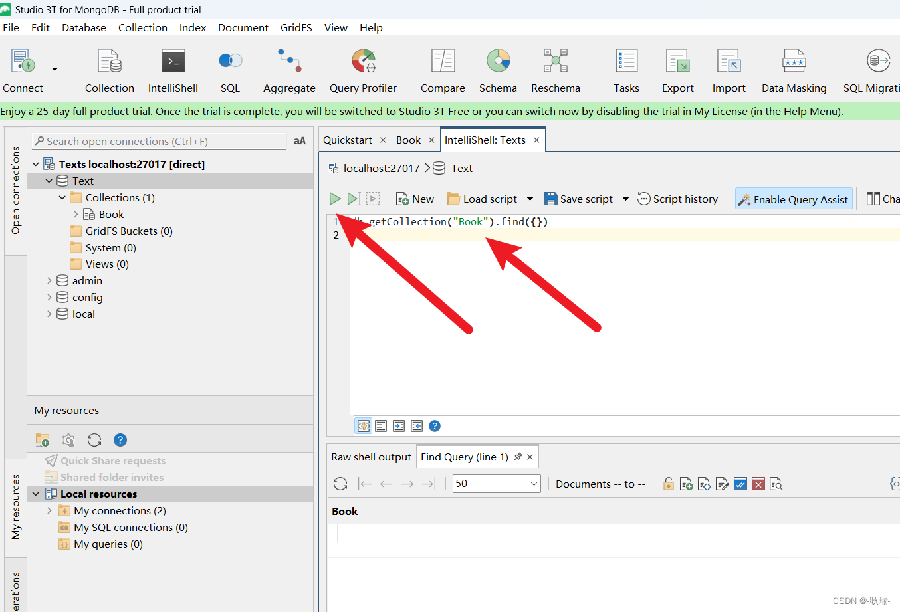Screen dimensions: 900x612
Task: Open the Compare tool
Action: pos(443,70)
